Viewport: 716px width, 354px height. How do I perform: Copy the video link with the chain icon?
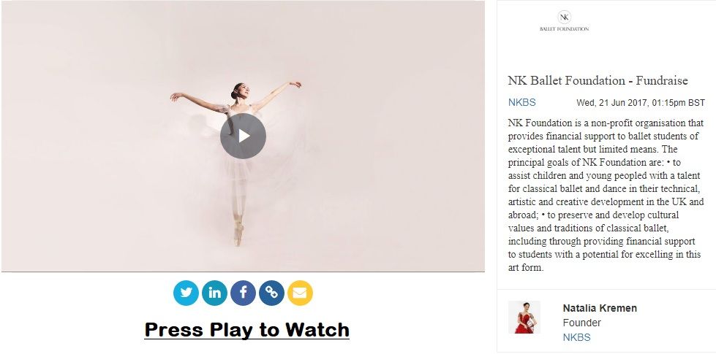[x=271, y=293]
